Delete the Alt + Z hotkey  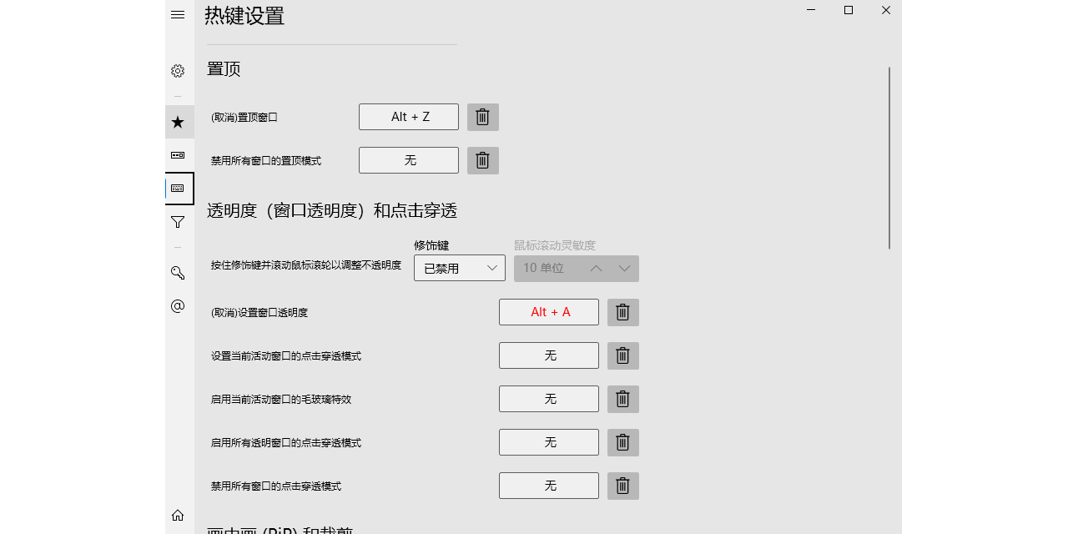[x=482, y=117]
